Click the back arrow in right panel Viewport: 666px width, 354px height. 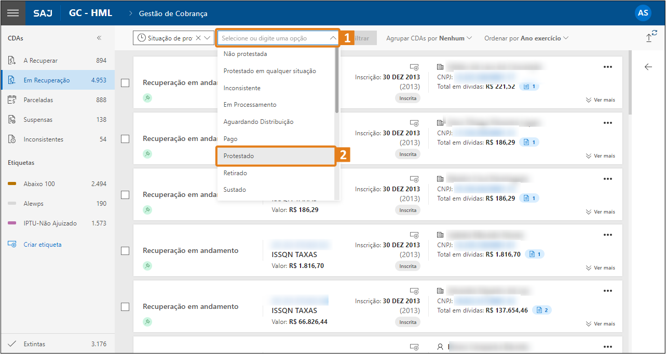648,67
